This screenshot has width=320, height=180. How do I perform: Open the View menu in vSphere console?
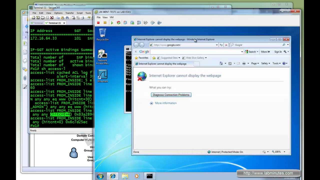point(105,17)
